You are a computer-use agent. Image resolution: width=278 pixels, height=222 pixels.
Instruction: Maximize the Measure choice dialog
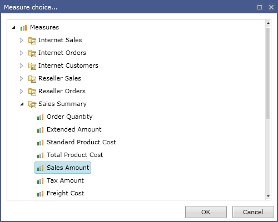(260, 7)
